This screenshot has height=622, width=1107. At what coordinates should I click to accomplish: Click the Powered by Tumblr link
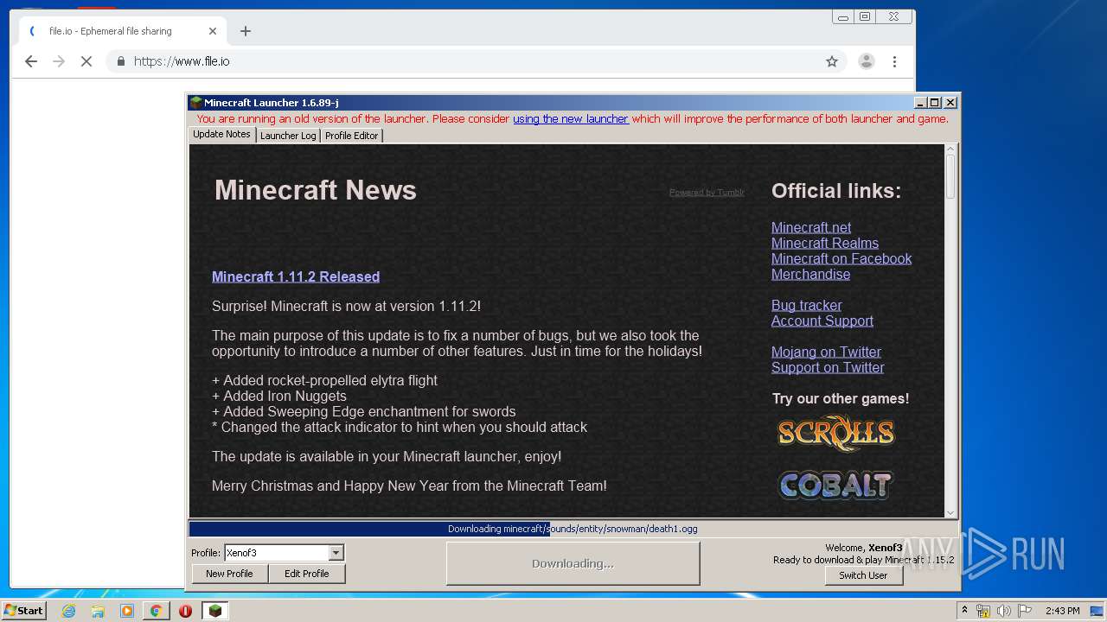click(x=707, y=192)
